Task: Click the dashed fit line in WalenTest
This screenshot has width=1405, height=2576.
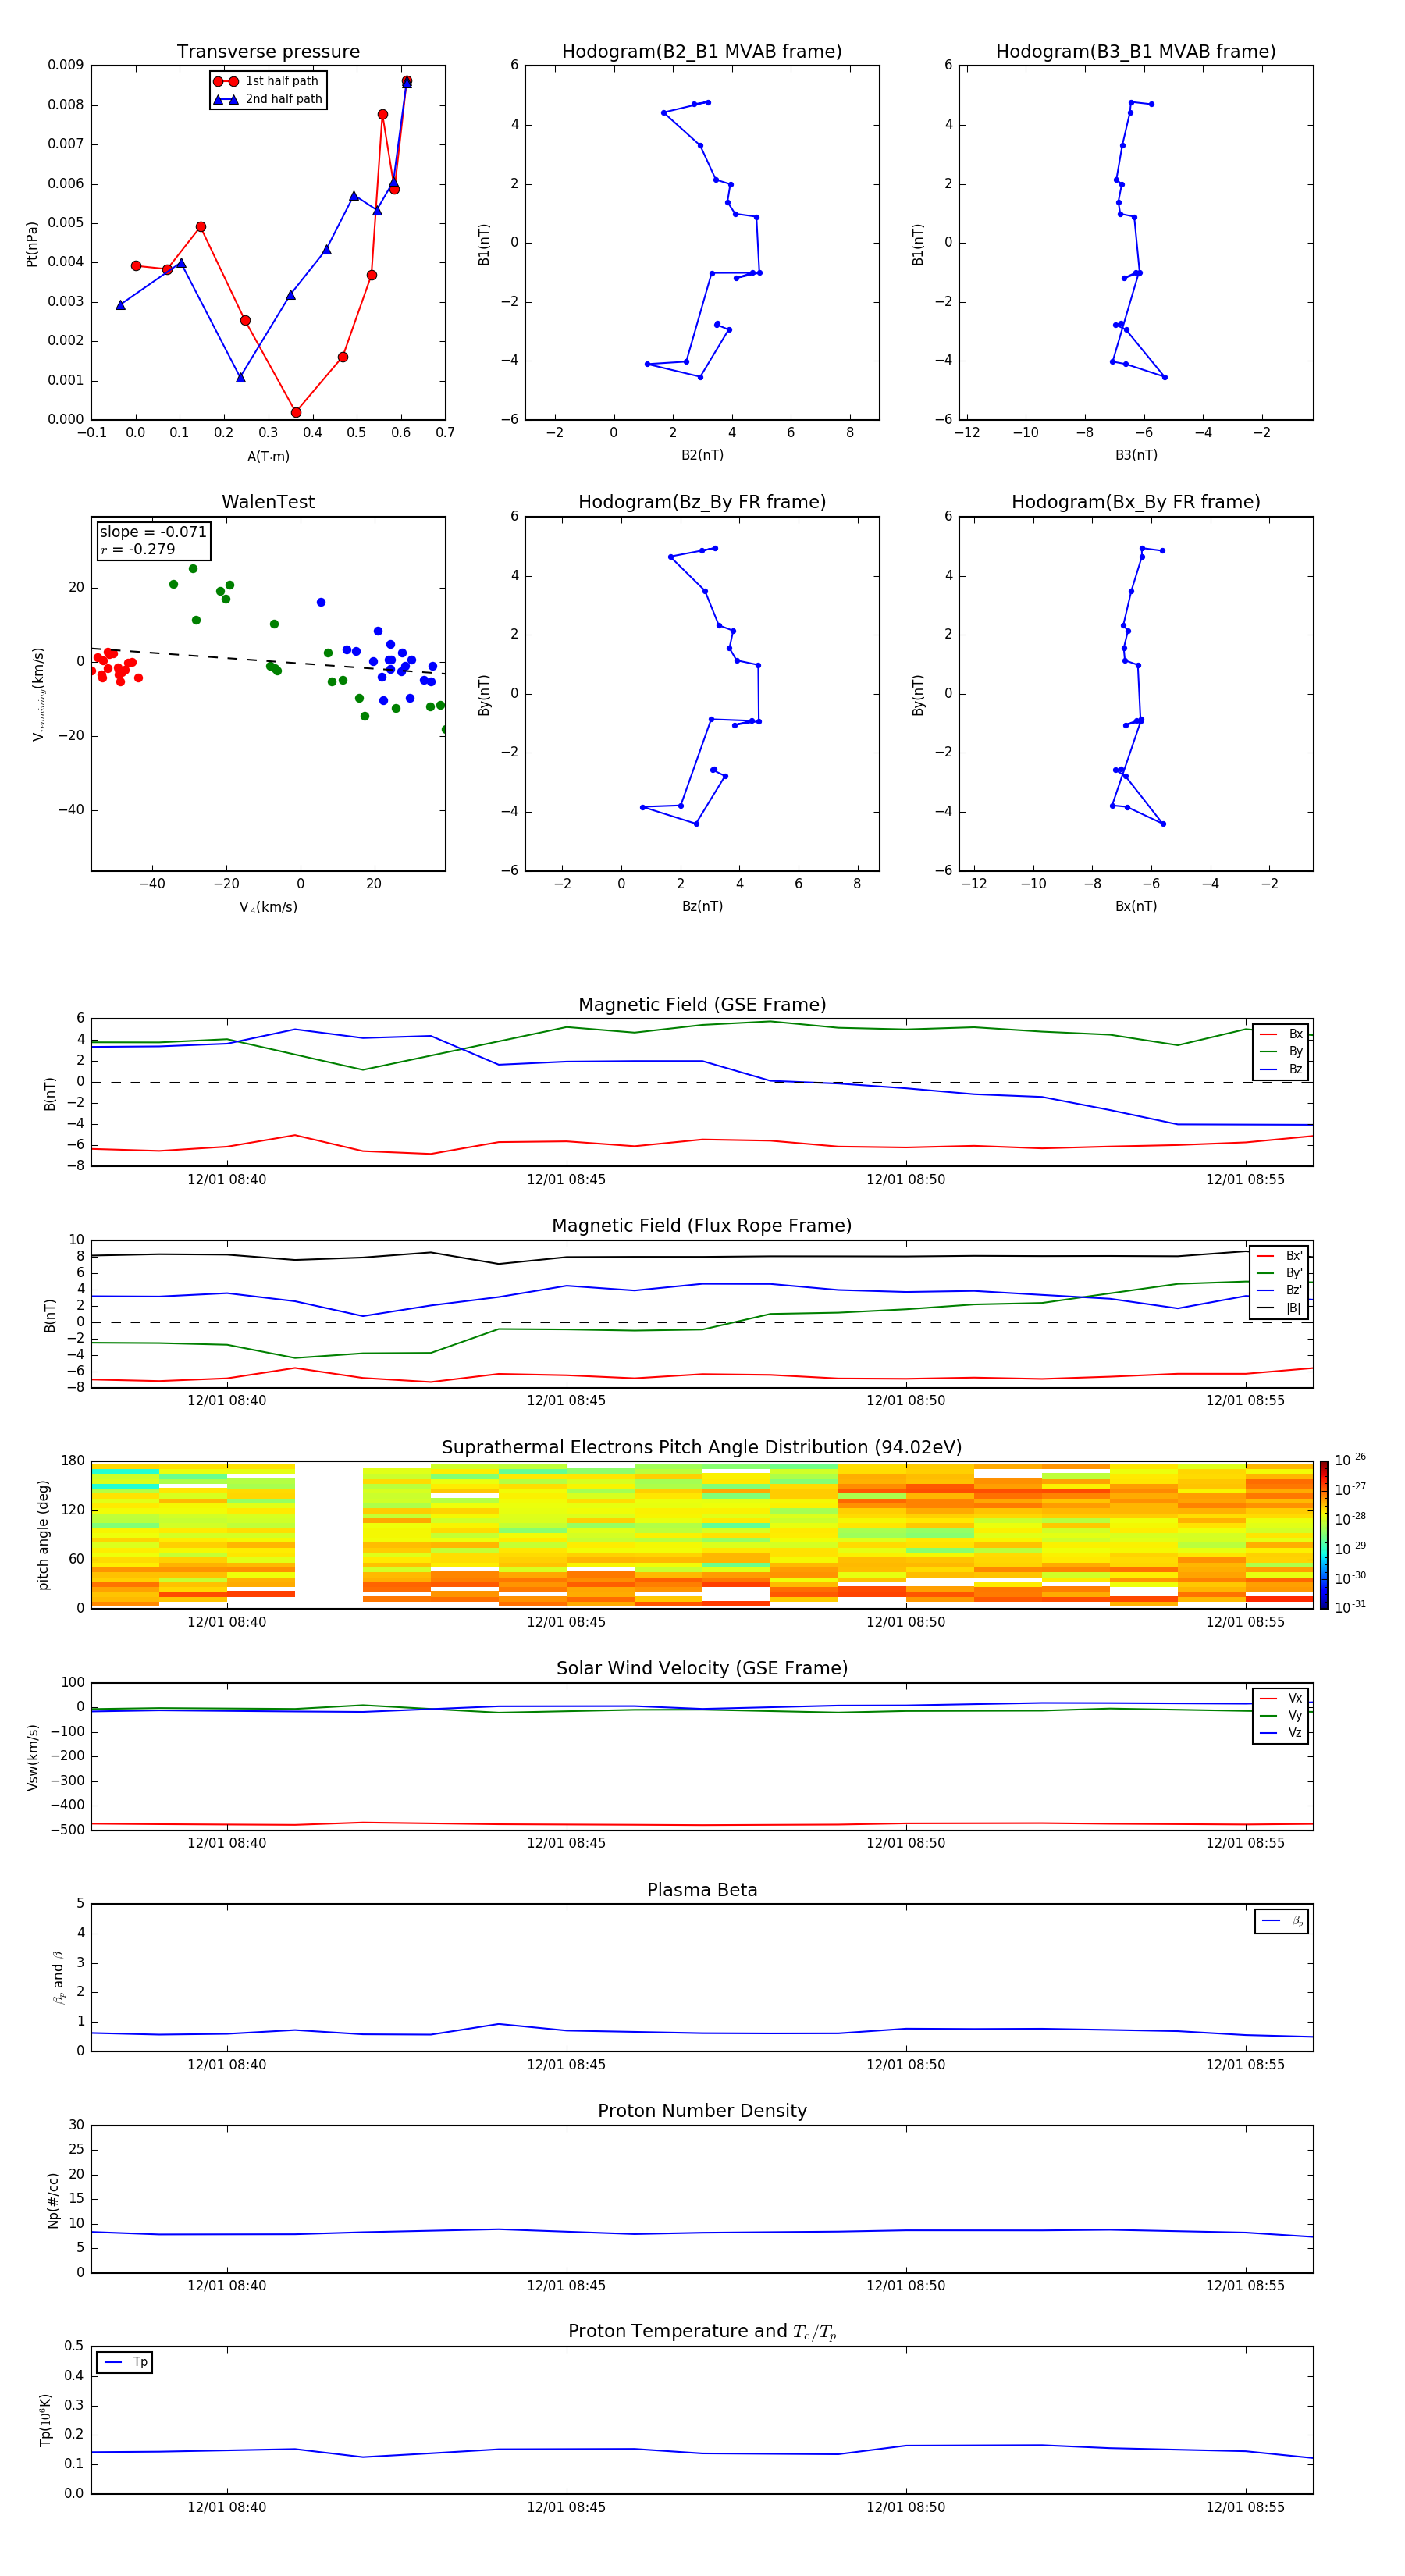Action: pyautogui.click(x=268, y=661)
